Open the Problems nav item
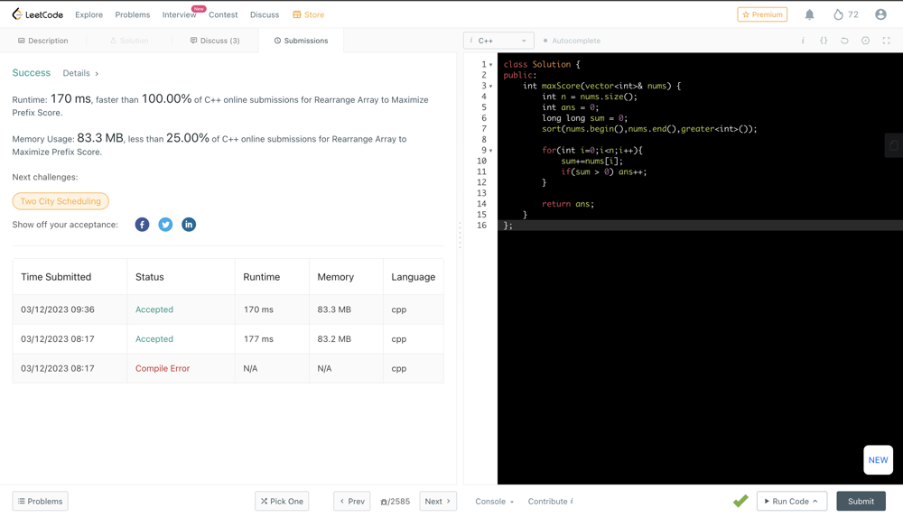 point(133,14)
